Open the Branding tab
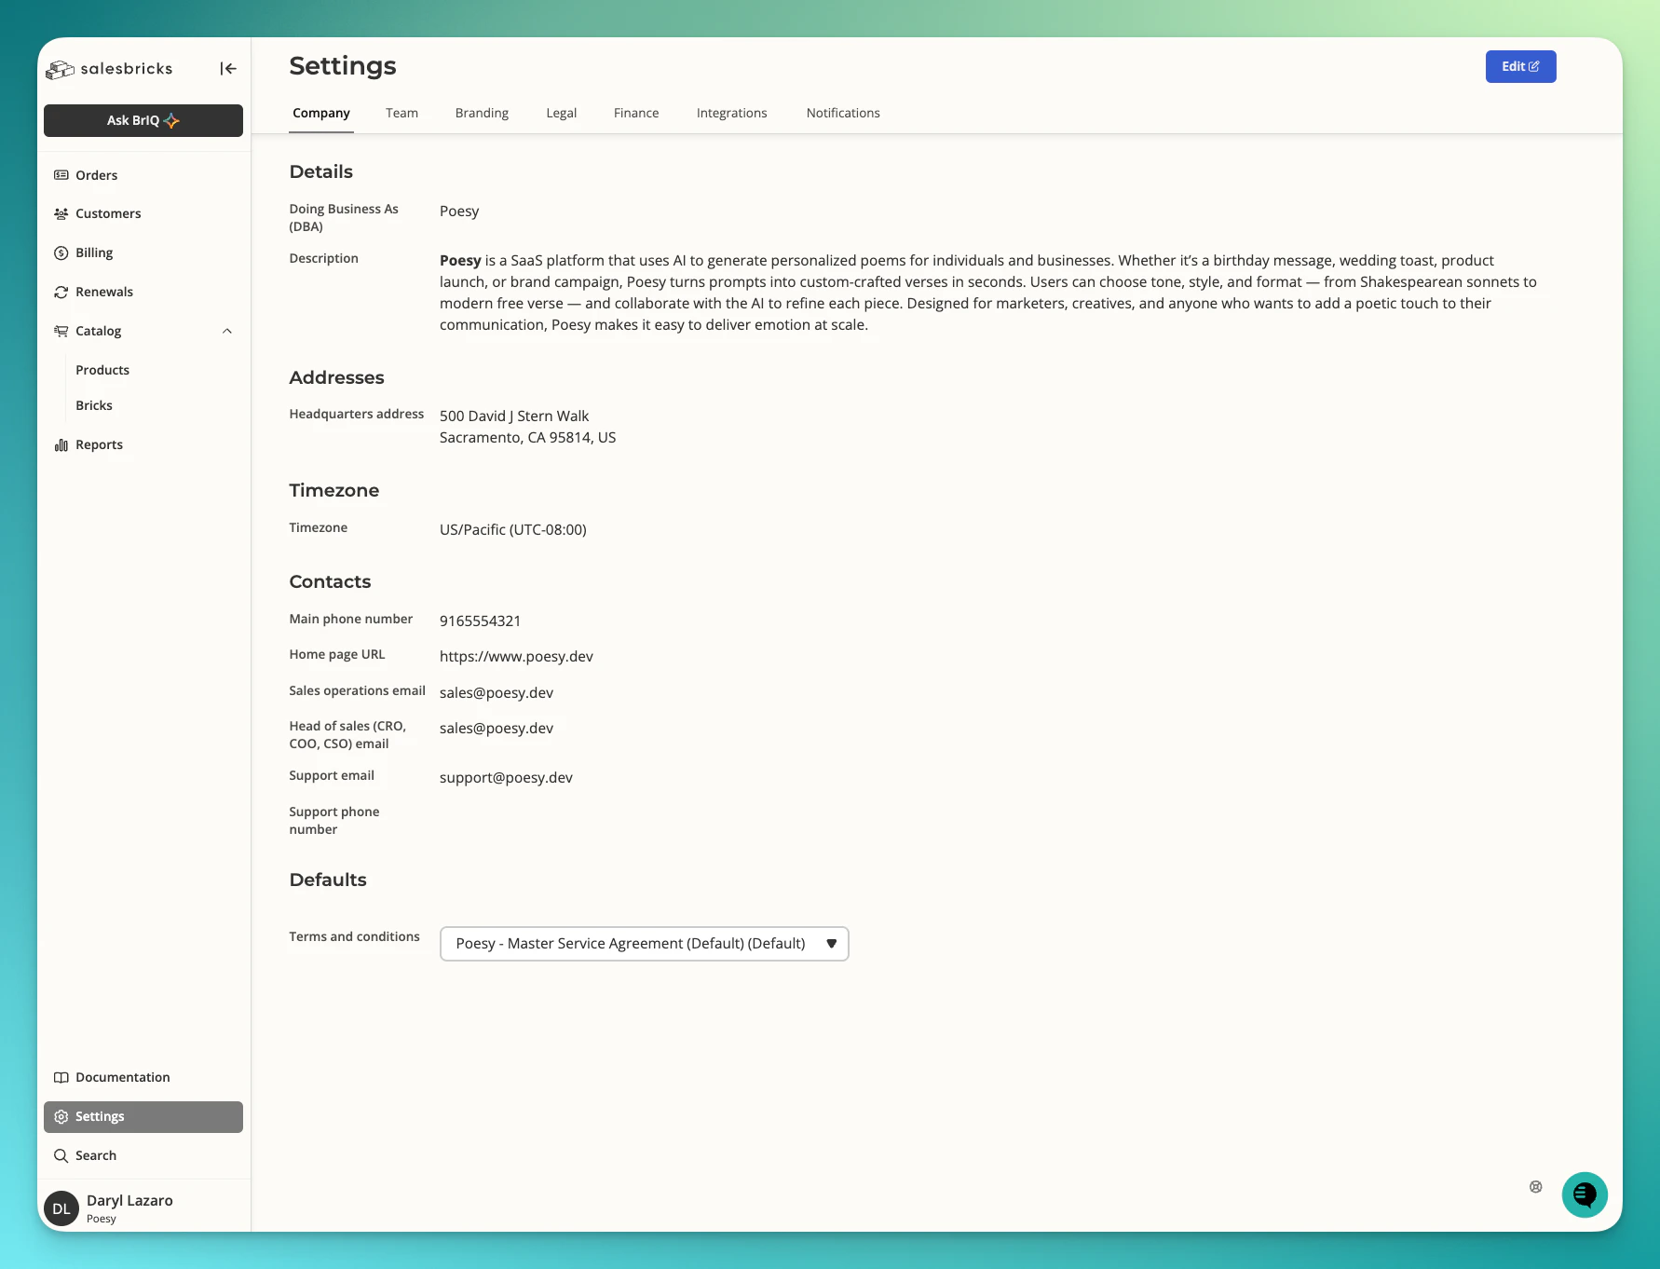 pos(482,113)
